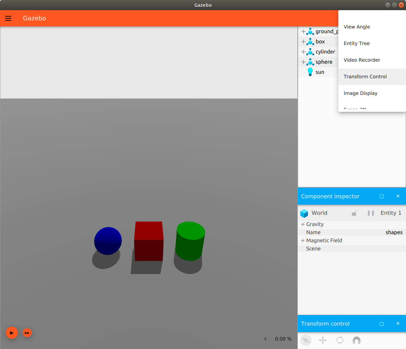Click the Transform control title
This screenshot has width=406, height=349.
coord(325,324)
